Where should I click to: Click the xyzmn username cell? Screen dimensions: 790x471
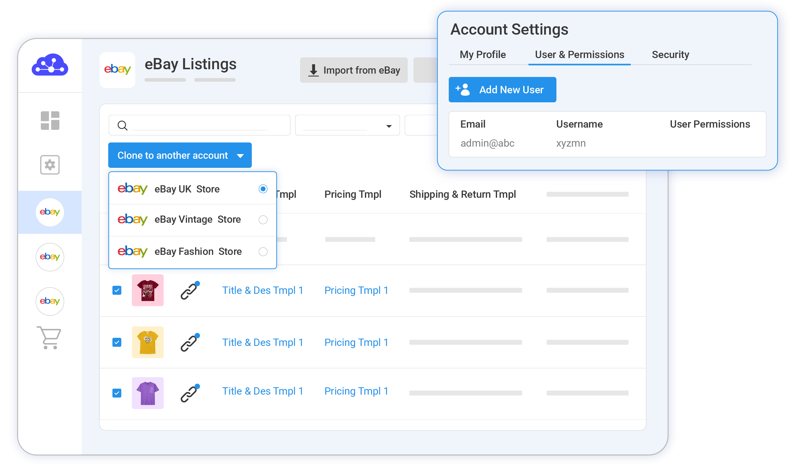pos(571,143)
